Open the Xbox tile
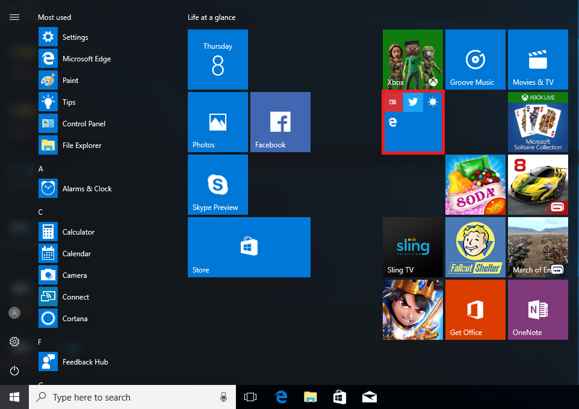Image resolution: width=579 pixels, height=409 pixels. 413,60
